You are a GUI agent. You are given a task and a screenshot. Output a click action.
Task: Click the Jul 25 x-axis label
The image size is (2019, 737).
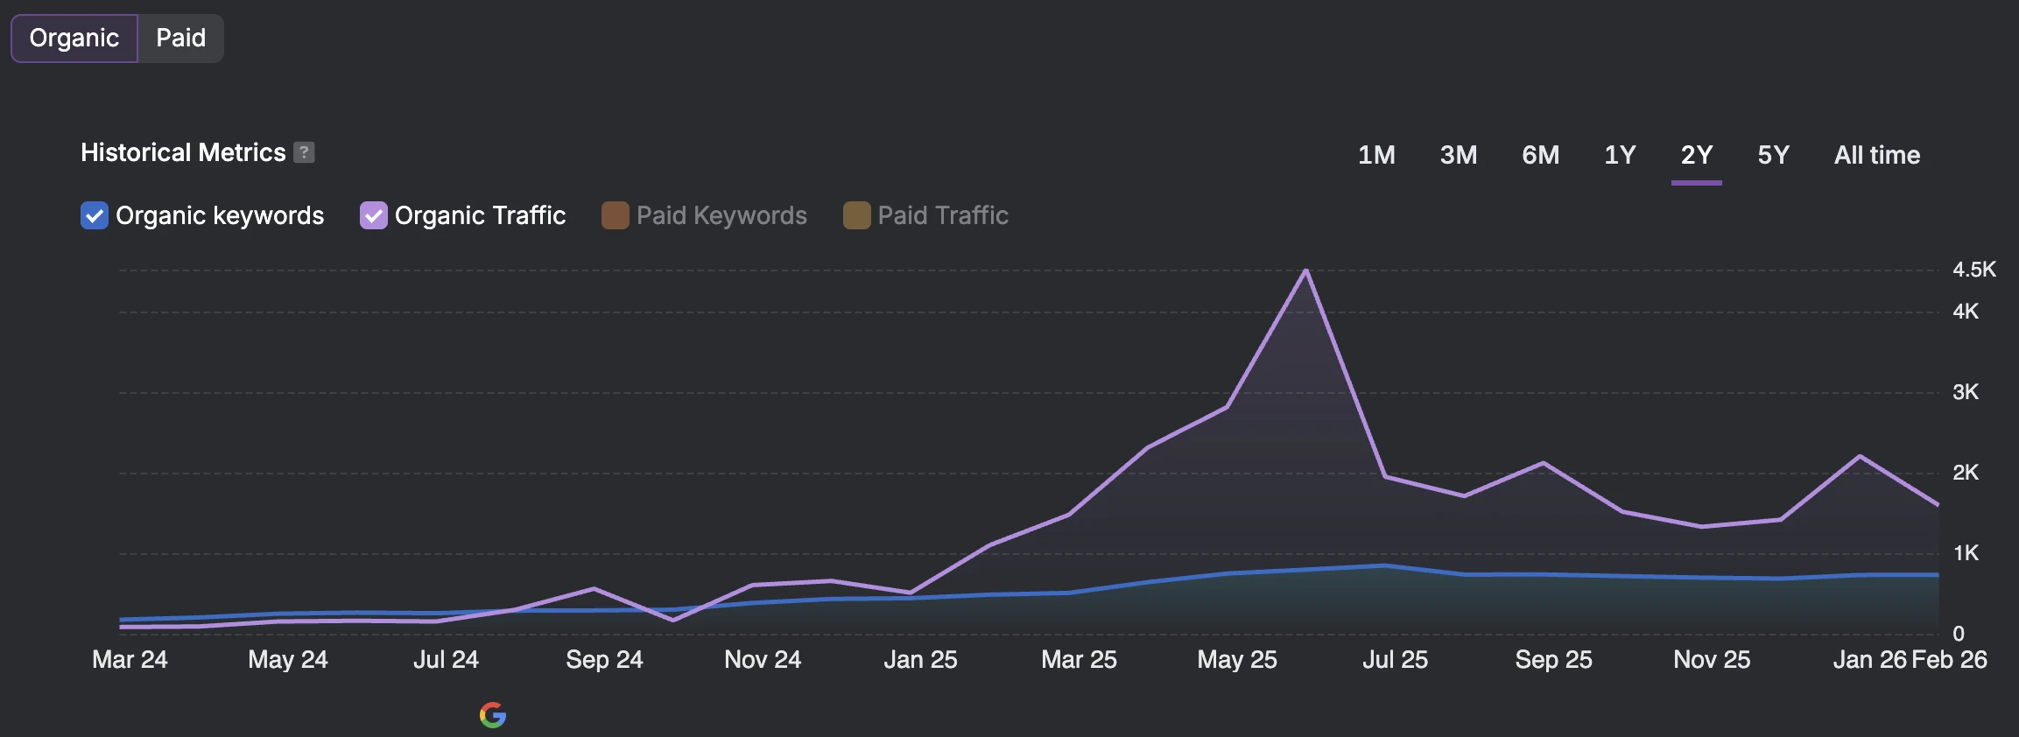(x=1395, y=659)
